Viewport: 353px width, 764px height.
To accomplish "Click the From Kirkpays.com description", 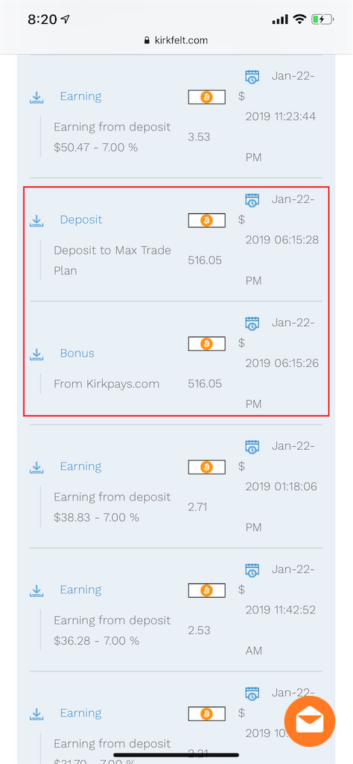I will 106,384.
